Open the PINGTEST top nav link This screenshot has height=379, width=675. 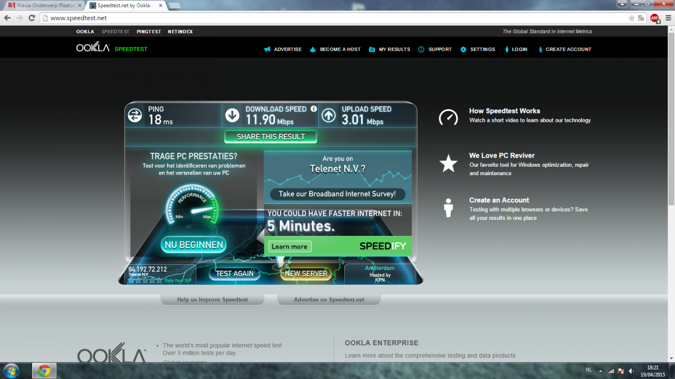pyautogui.click(x=148, y=31)
